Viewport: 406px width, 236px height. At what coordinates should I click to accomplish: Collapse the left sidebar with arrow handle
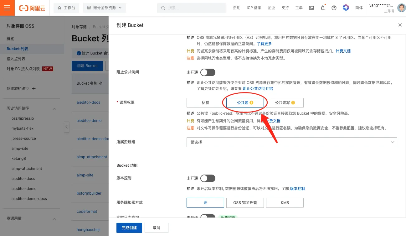click(x=67, y=127)
